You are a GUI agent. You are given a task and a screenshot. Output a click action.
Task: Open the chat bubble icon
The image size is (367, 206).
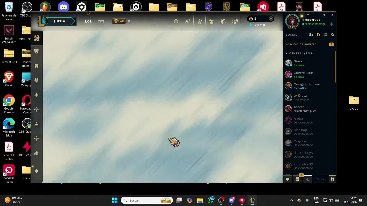point(288,179)
